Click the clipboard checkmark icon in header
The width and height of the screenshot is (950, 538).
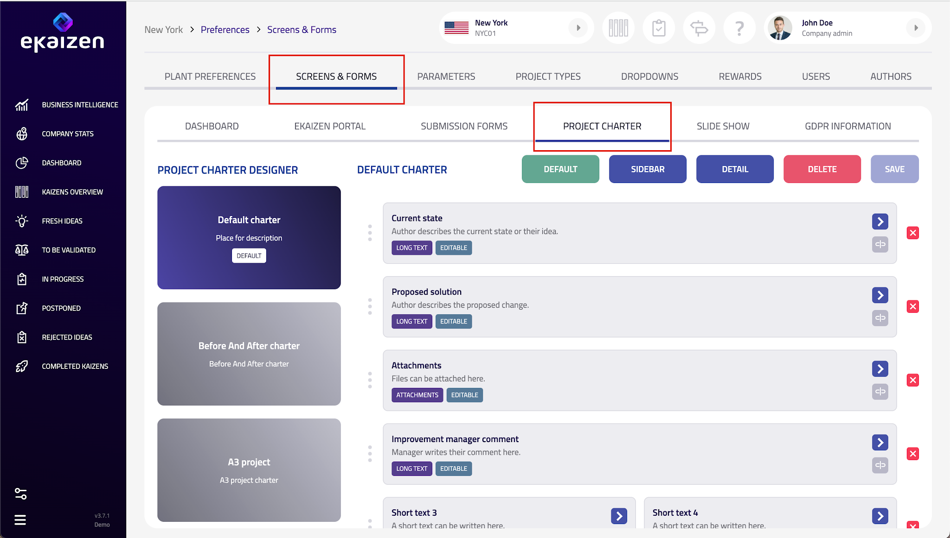(659, 29)
